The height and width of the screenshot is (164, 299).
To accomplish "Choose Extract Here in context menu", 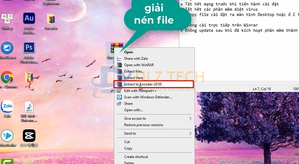I will click(133, 78).
